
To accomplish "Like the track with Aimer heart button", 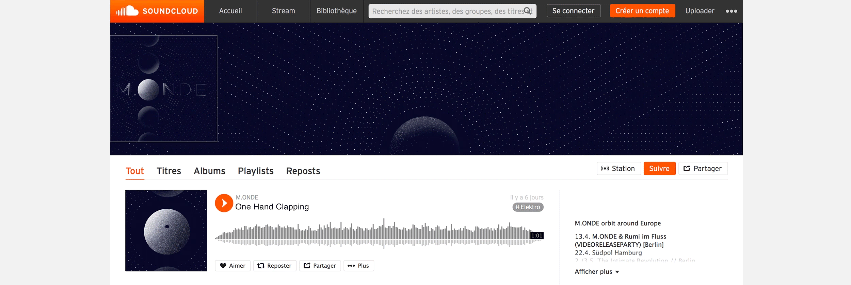I will click(232, 266).
